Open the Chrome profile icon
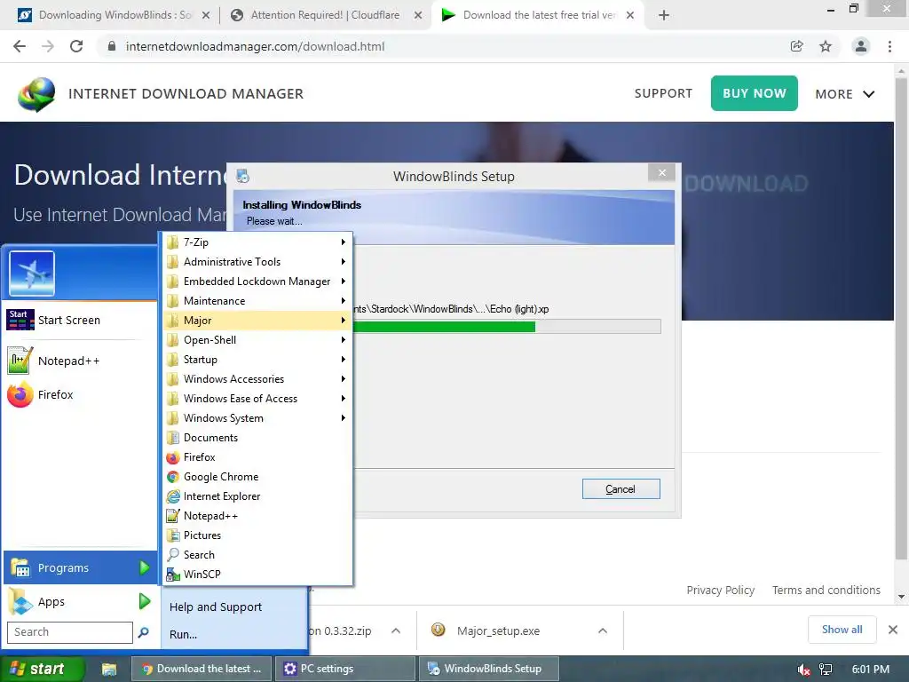 (x=861, y=46)
